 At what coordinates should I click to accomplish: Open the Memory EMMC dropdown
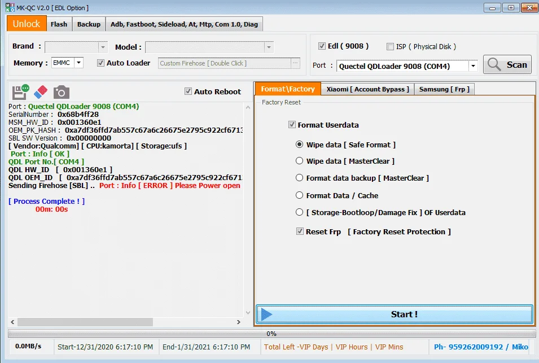[x=79, y=63]
